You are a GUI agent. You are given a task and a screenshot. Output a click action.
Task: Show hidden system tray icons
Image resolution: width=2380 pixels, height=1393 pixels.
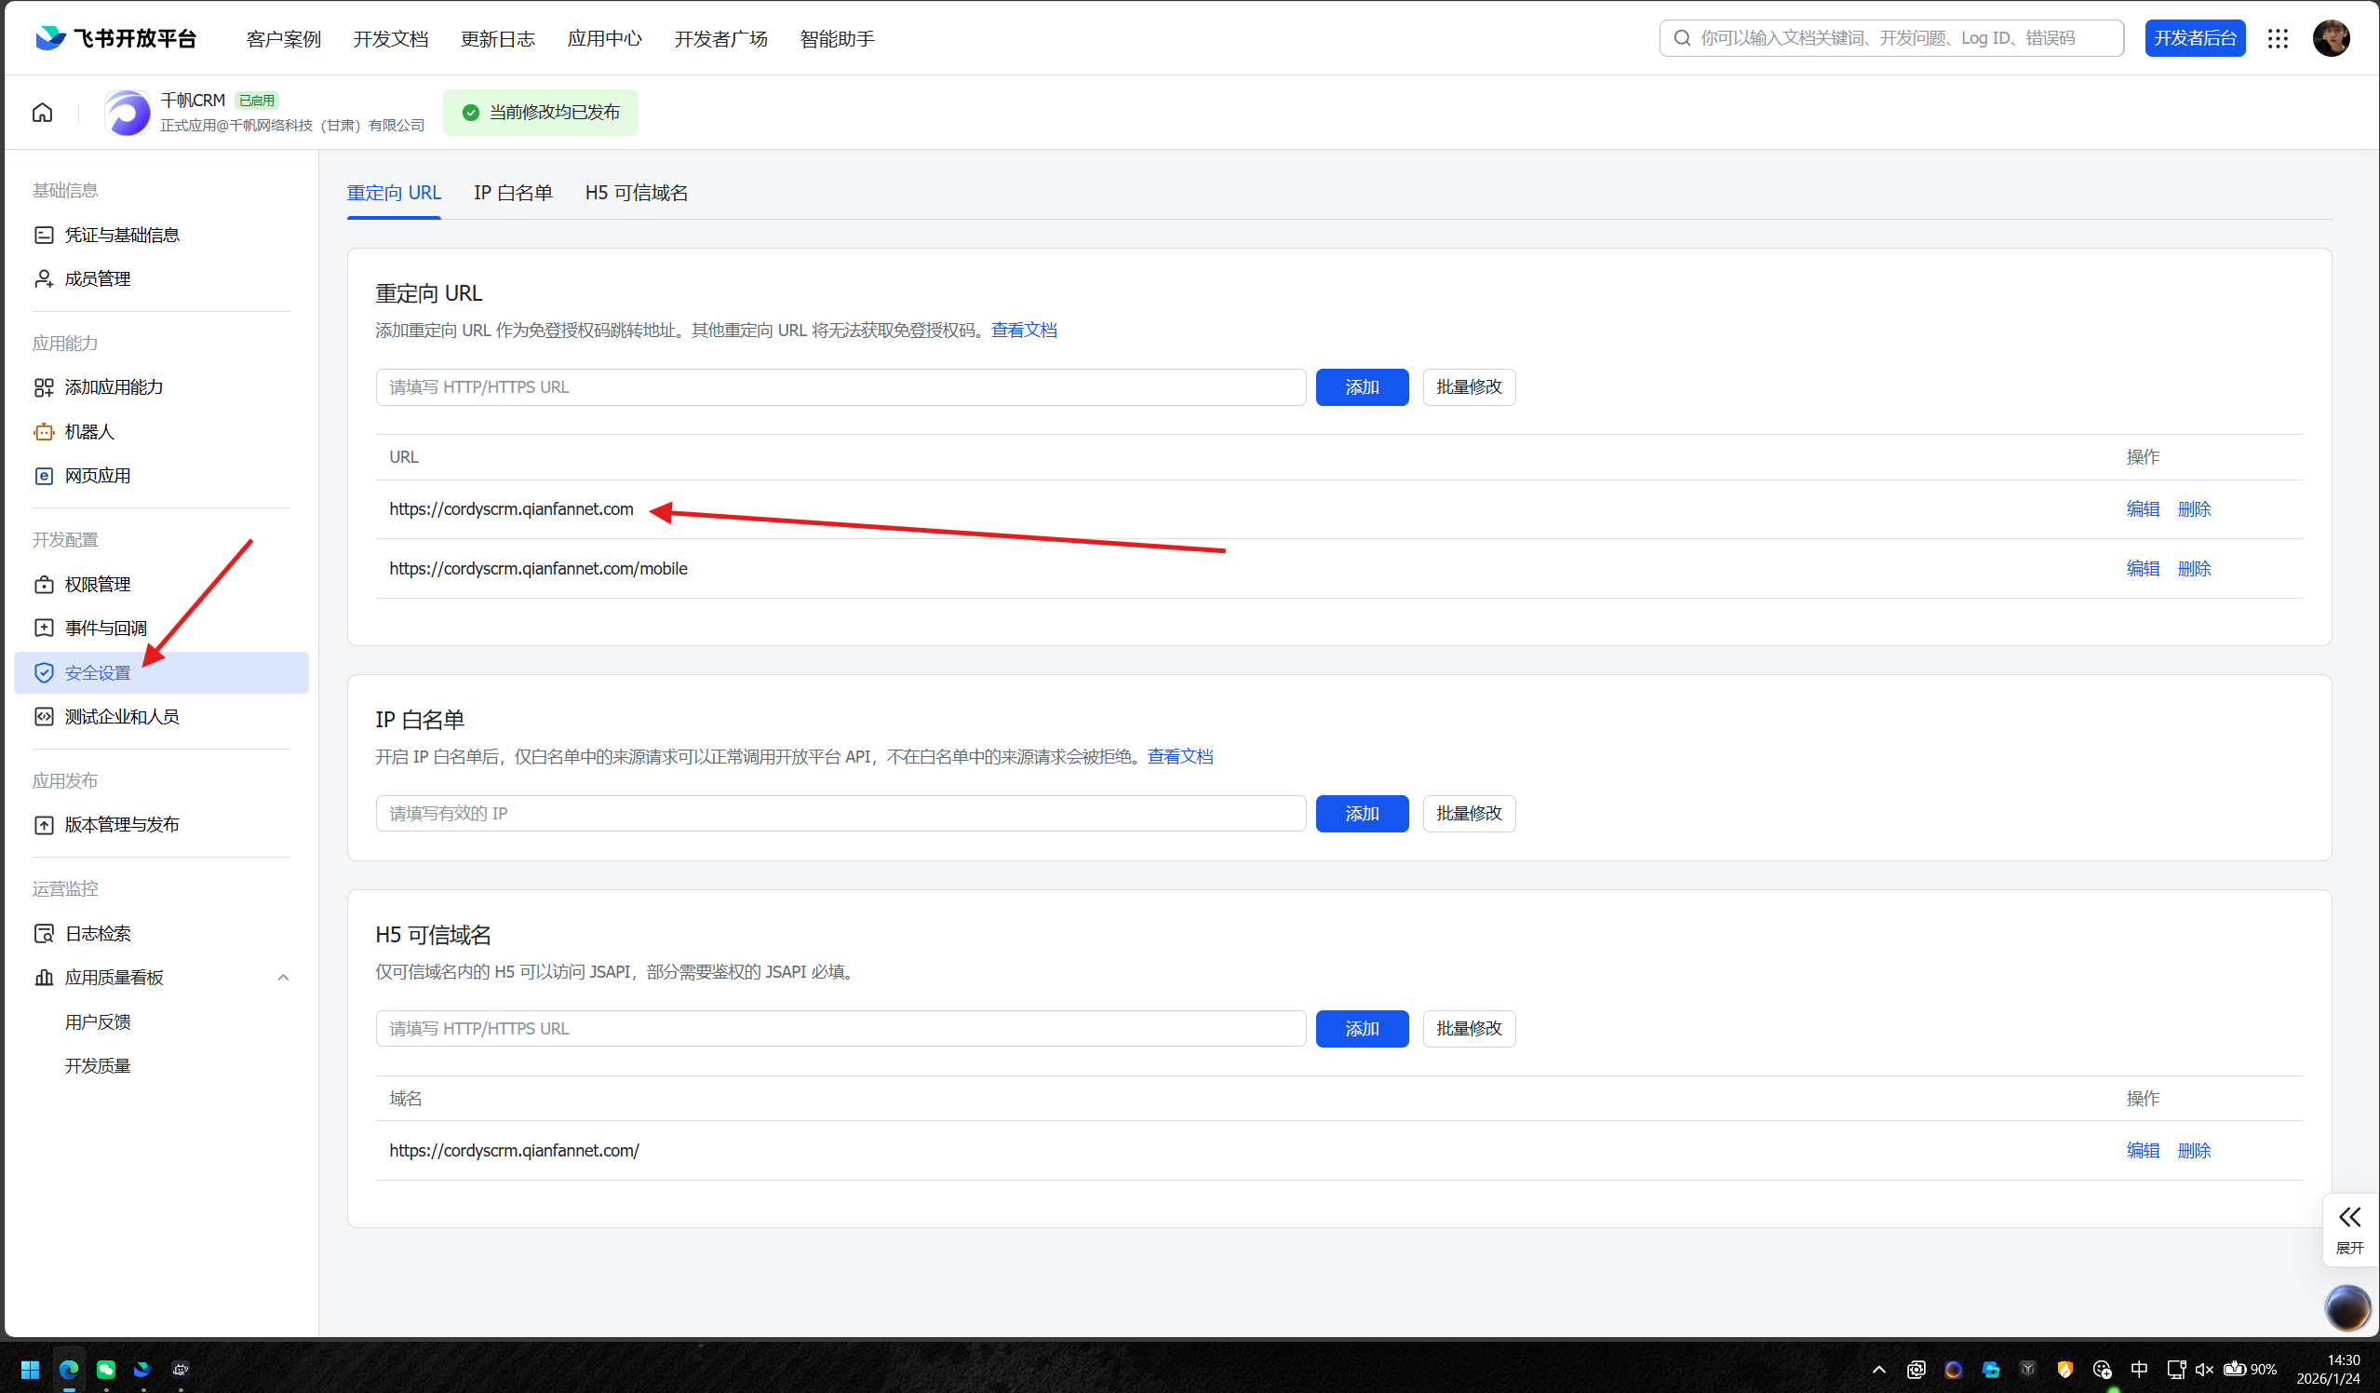pos(1878,1369)
